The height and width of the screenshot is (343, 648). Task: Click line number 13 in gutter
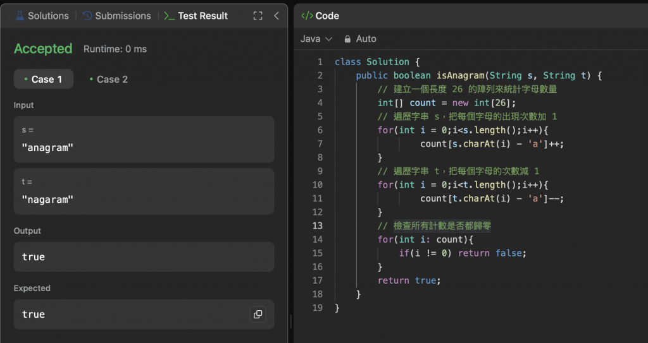(x=317, y=226)
